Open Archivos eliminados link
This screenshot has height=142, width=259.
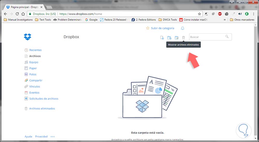[42, 108]
